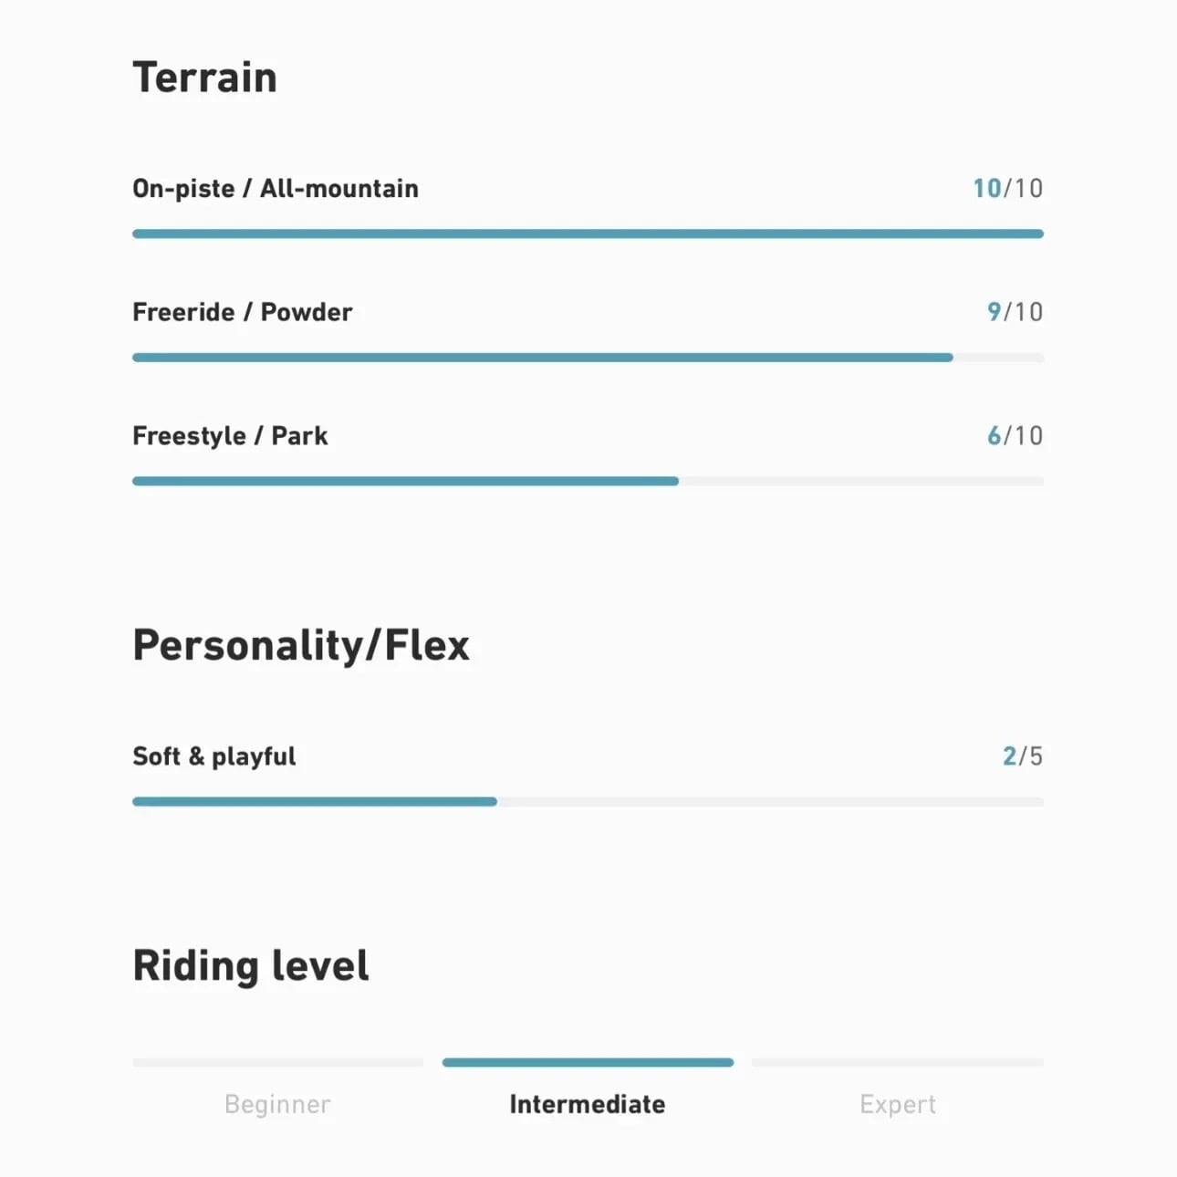Select the Freestyle / Park label
The height and width of the screenshot is (1177, 1177).
coord(230,436)
